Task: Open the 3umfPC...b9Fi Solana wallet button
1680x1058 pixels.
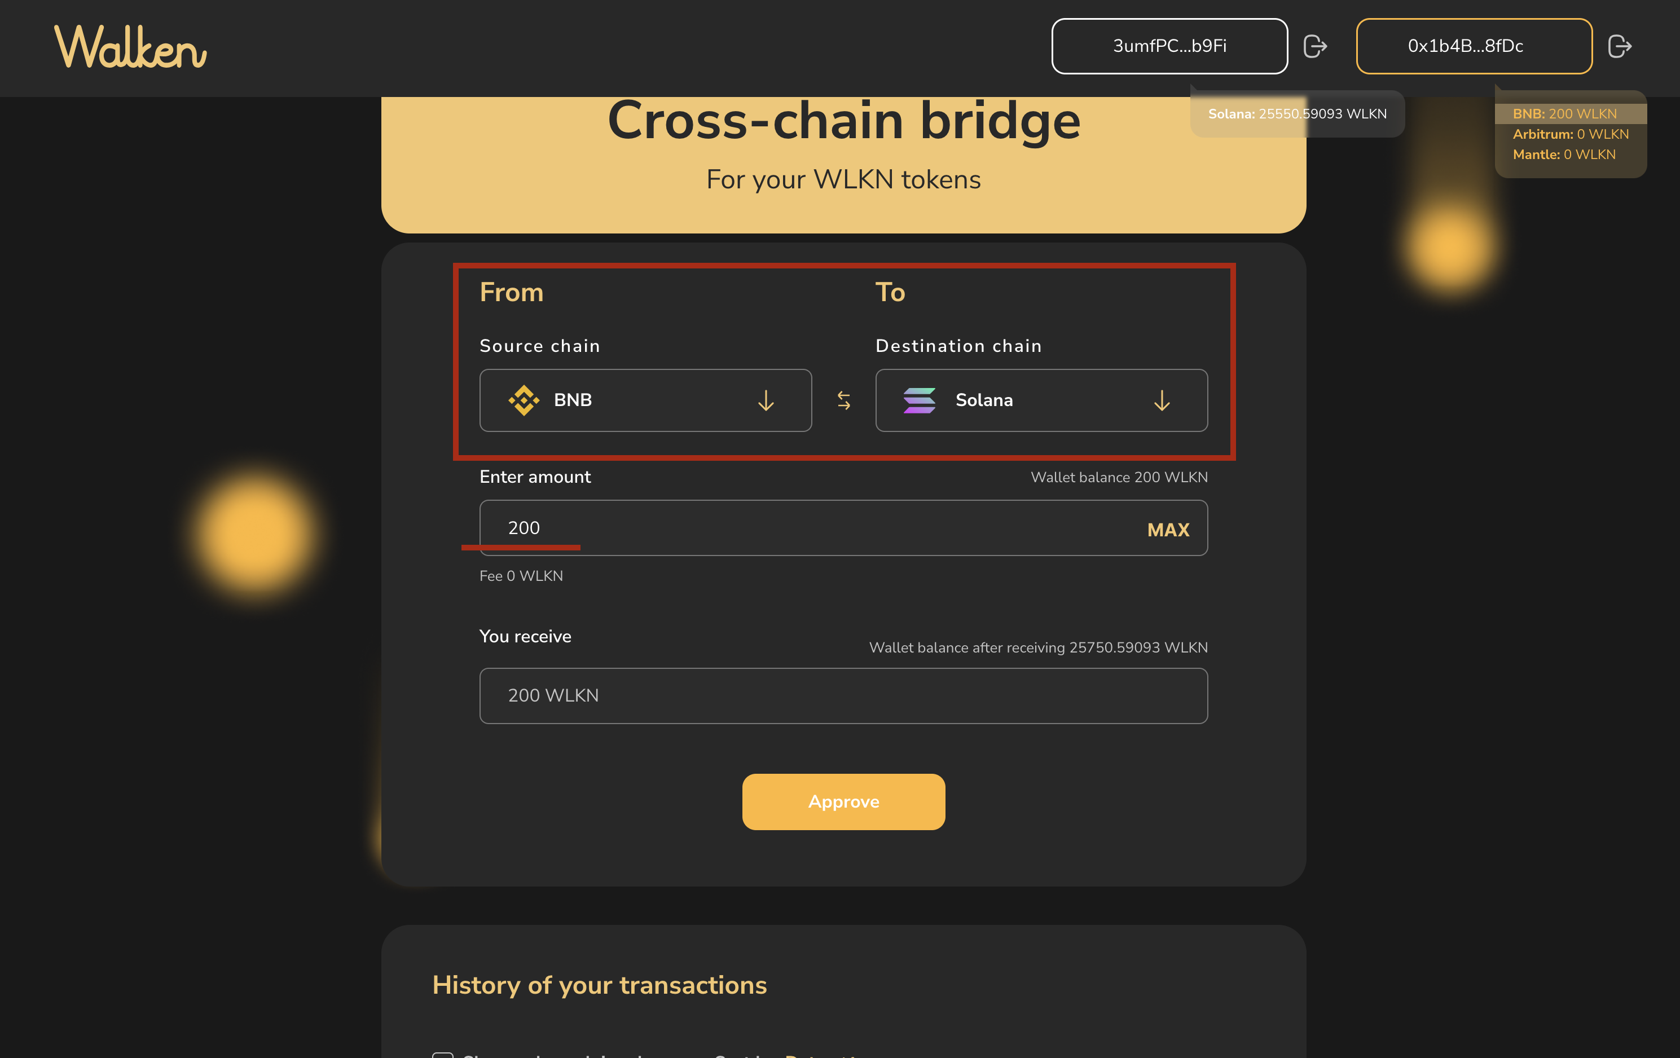Action: pos(1169,46)
